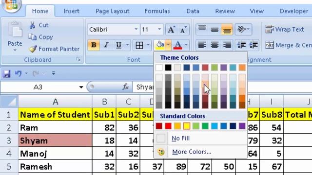Click Merge & Center icon
The height and width of the screenshot is (175, 312).
[x=270, y=45]
